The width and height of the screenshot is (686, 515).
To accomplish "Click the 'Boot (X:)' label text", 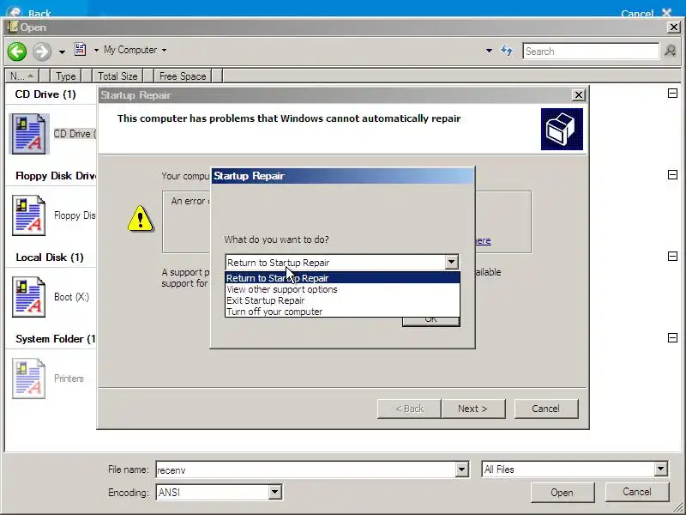I will pyautogui.click(x=72, y=297).
